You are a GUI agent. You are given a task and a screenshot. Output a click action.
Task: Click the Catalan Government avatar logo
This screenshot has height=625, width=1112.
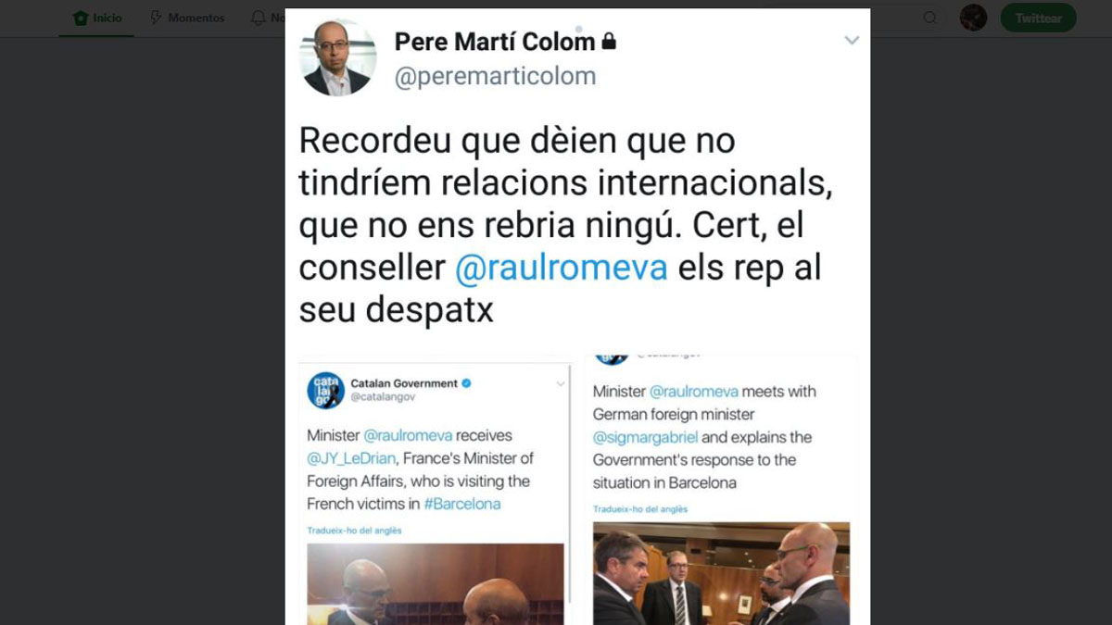coord(326,390)
